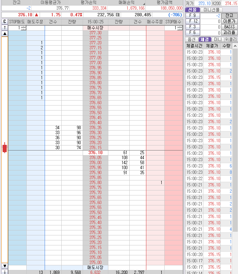Viewport: 238px width, 274px height.
Task: Click the STOP매도 column header
Action: 17,22
